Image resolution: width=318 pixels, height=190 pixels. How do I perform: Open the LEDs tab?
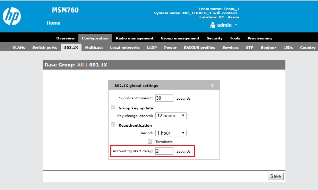288,47
